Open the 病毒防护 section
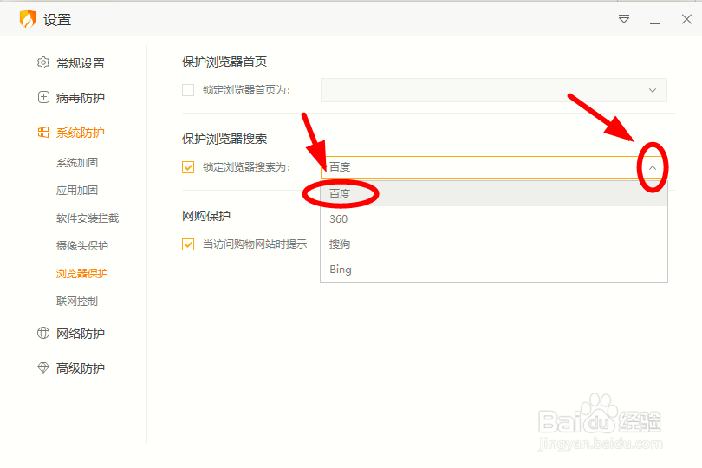 (x=80, y=98)
